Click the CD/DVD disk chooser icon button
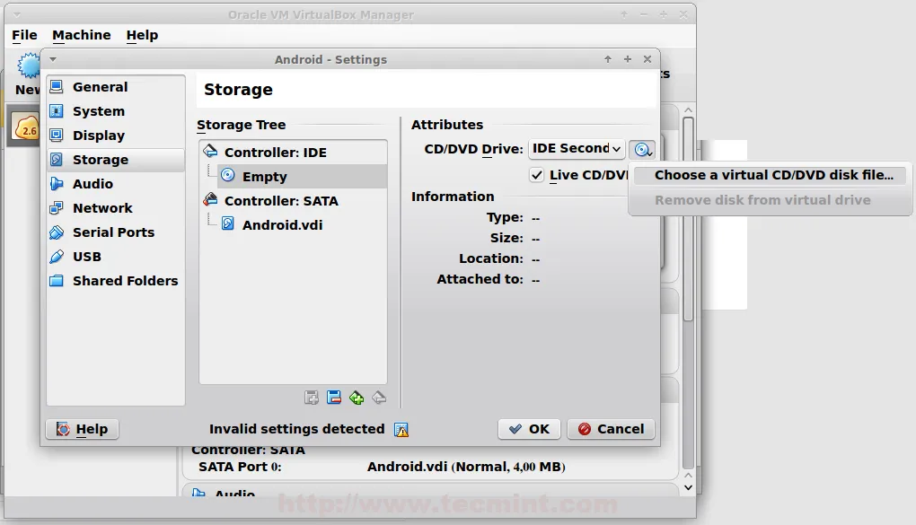Screen dimensions: 916x525 click(642, 150)
